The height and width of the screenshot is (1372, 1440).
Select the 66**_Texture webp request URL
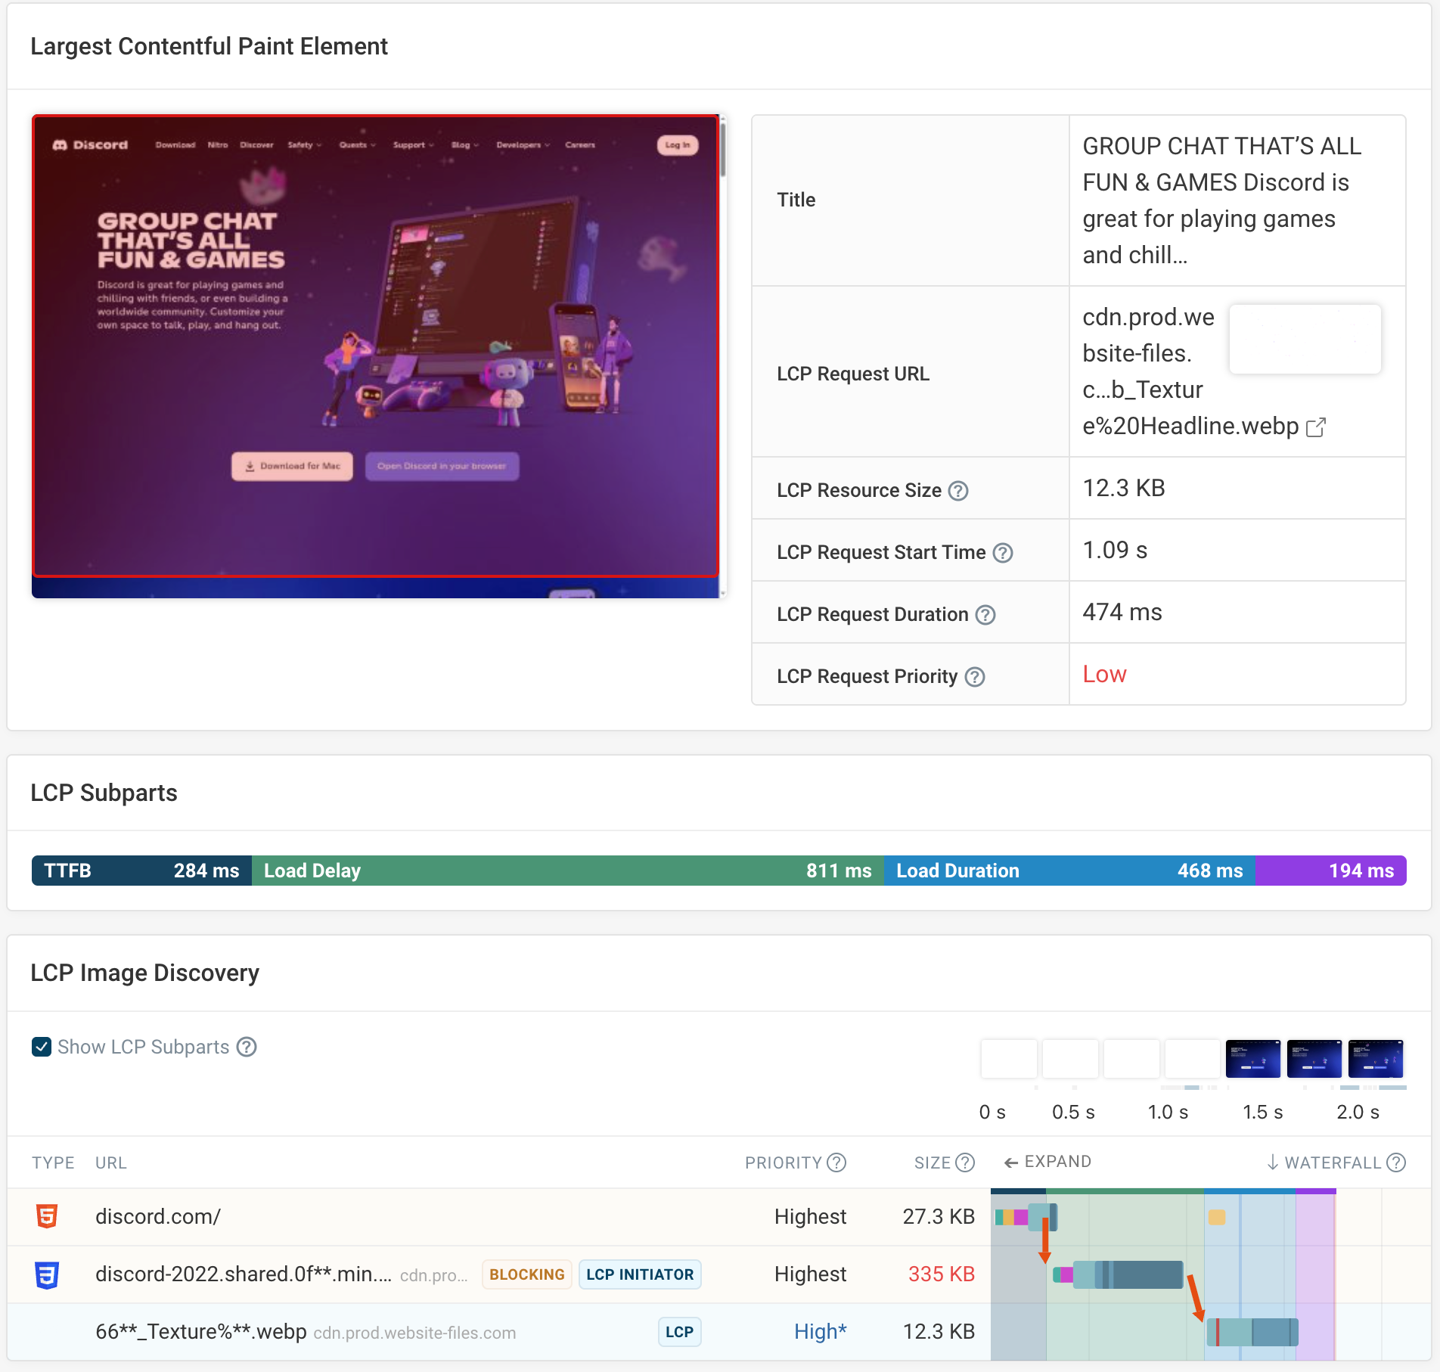[201, 1332]
